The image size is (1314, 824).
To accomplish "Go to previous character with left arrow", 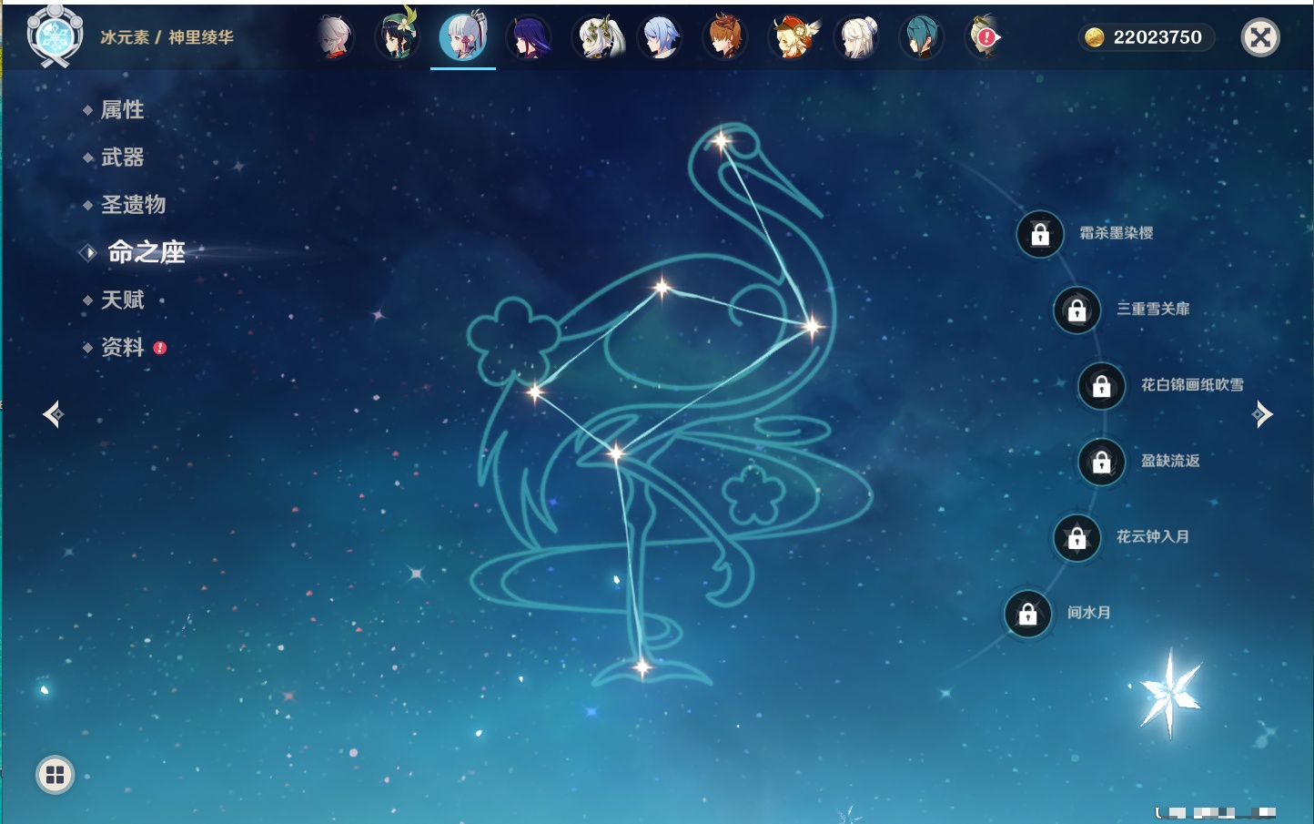I will (53, 414).
